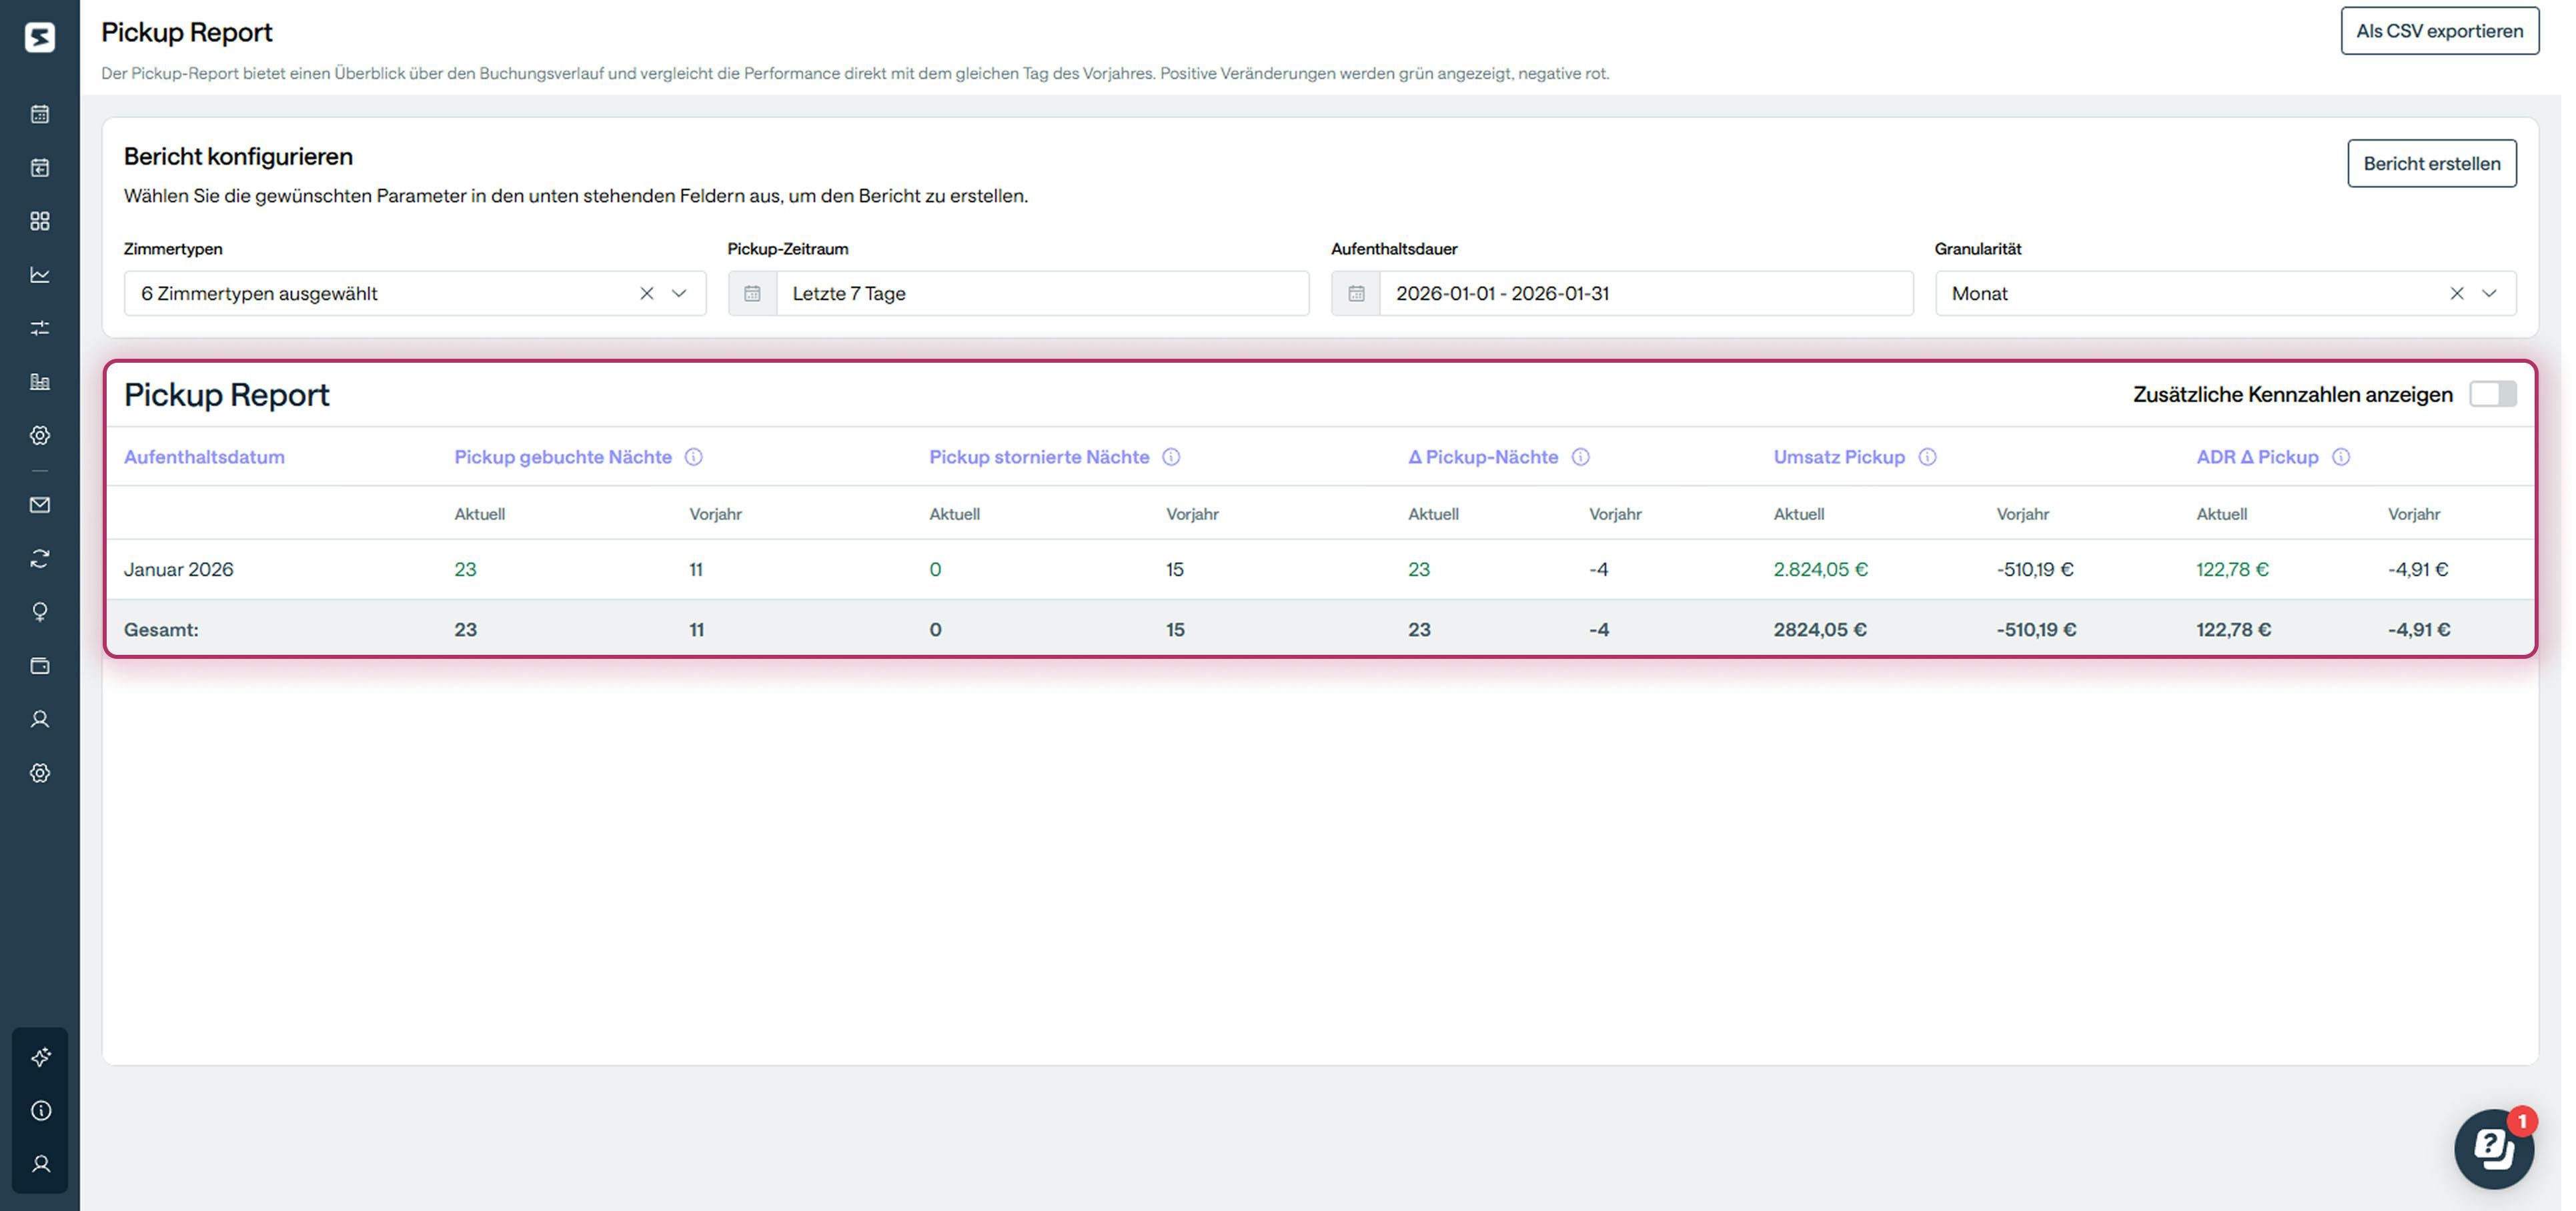
Task: Open the mail envelope sidebar icon
Action: (x=40, y=505)
